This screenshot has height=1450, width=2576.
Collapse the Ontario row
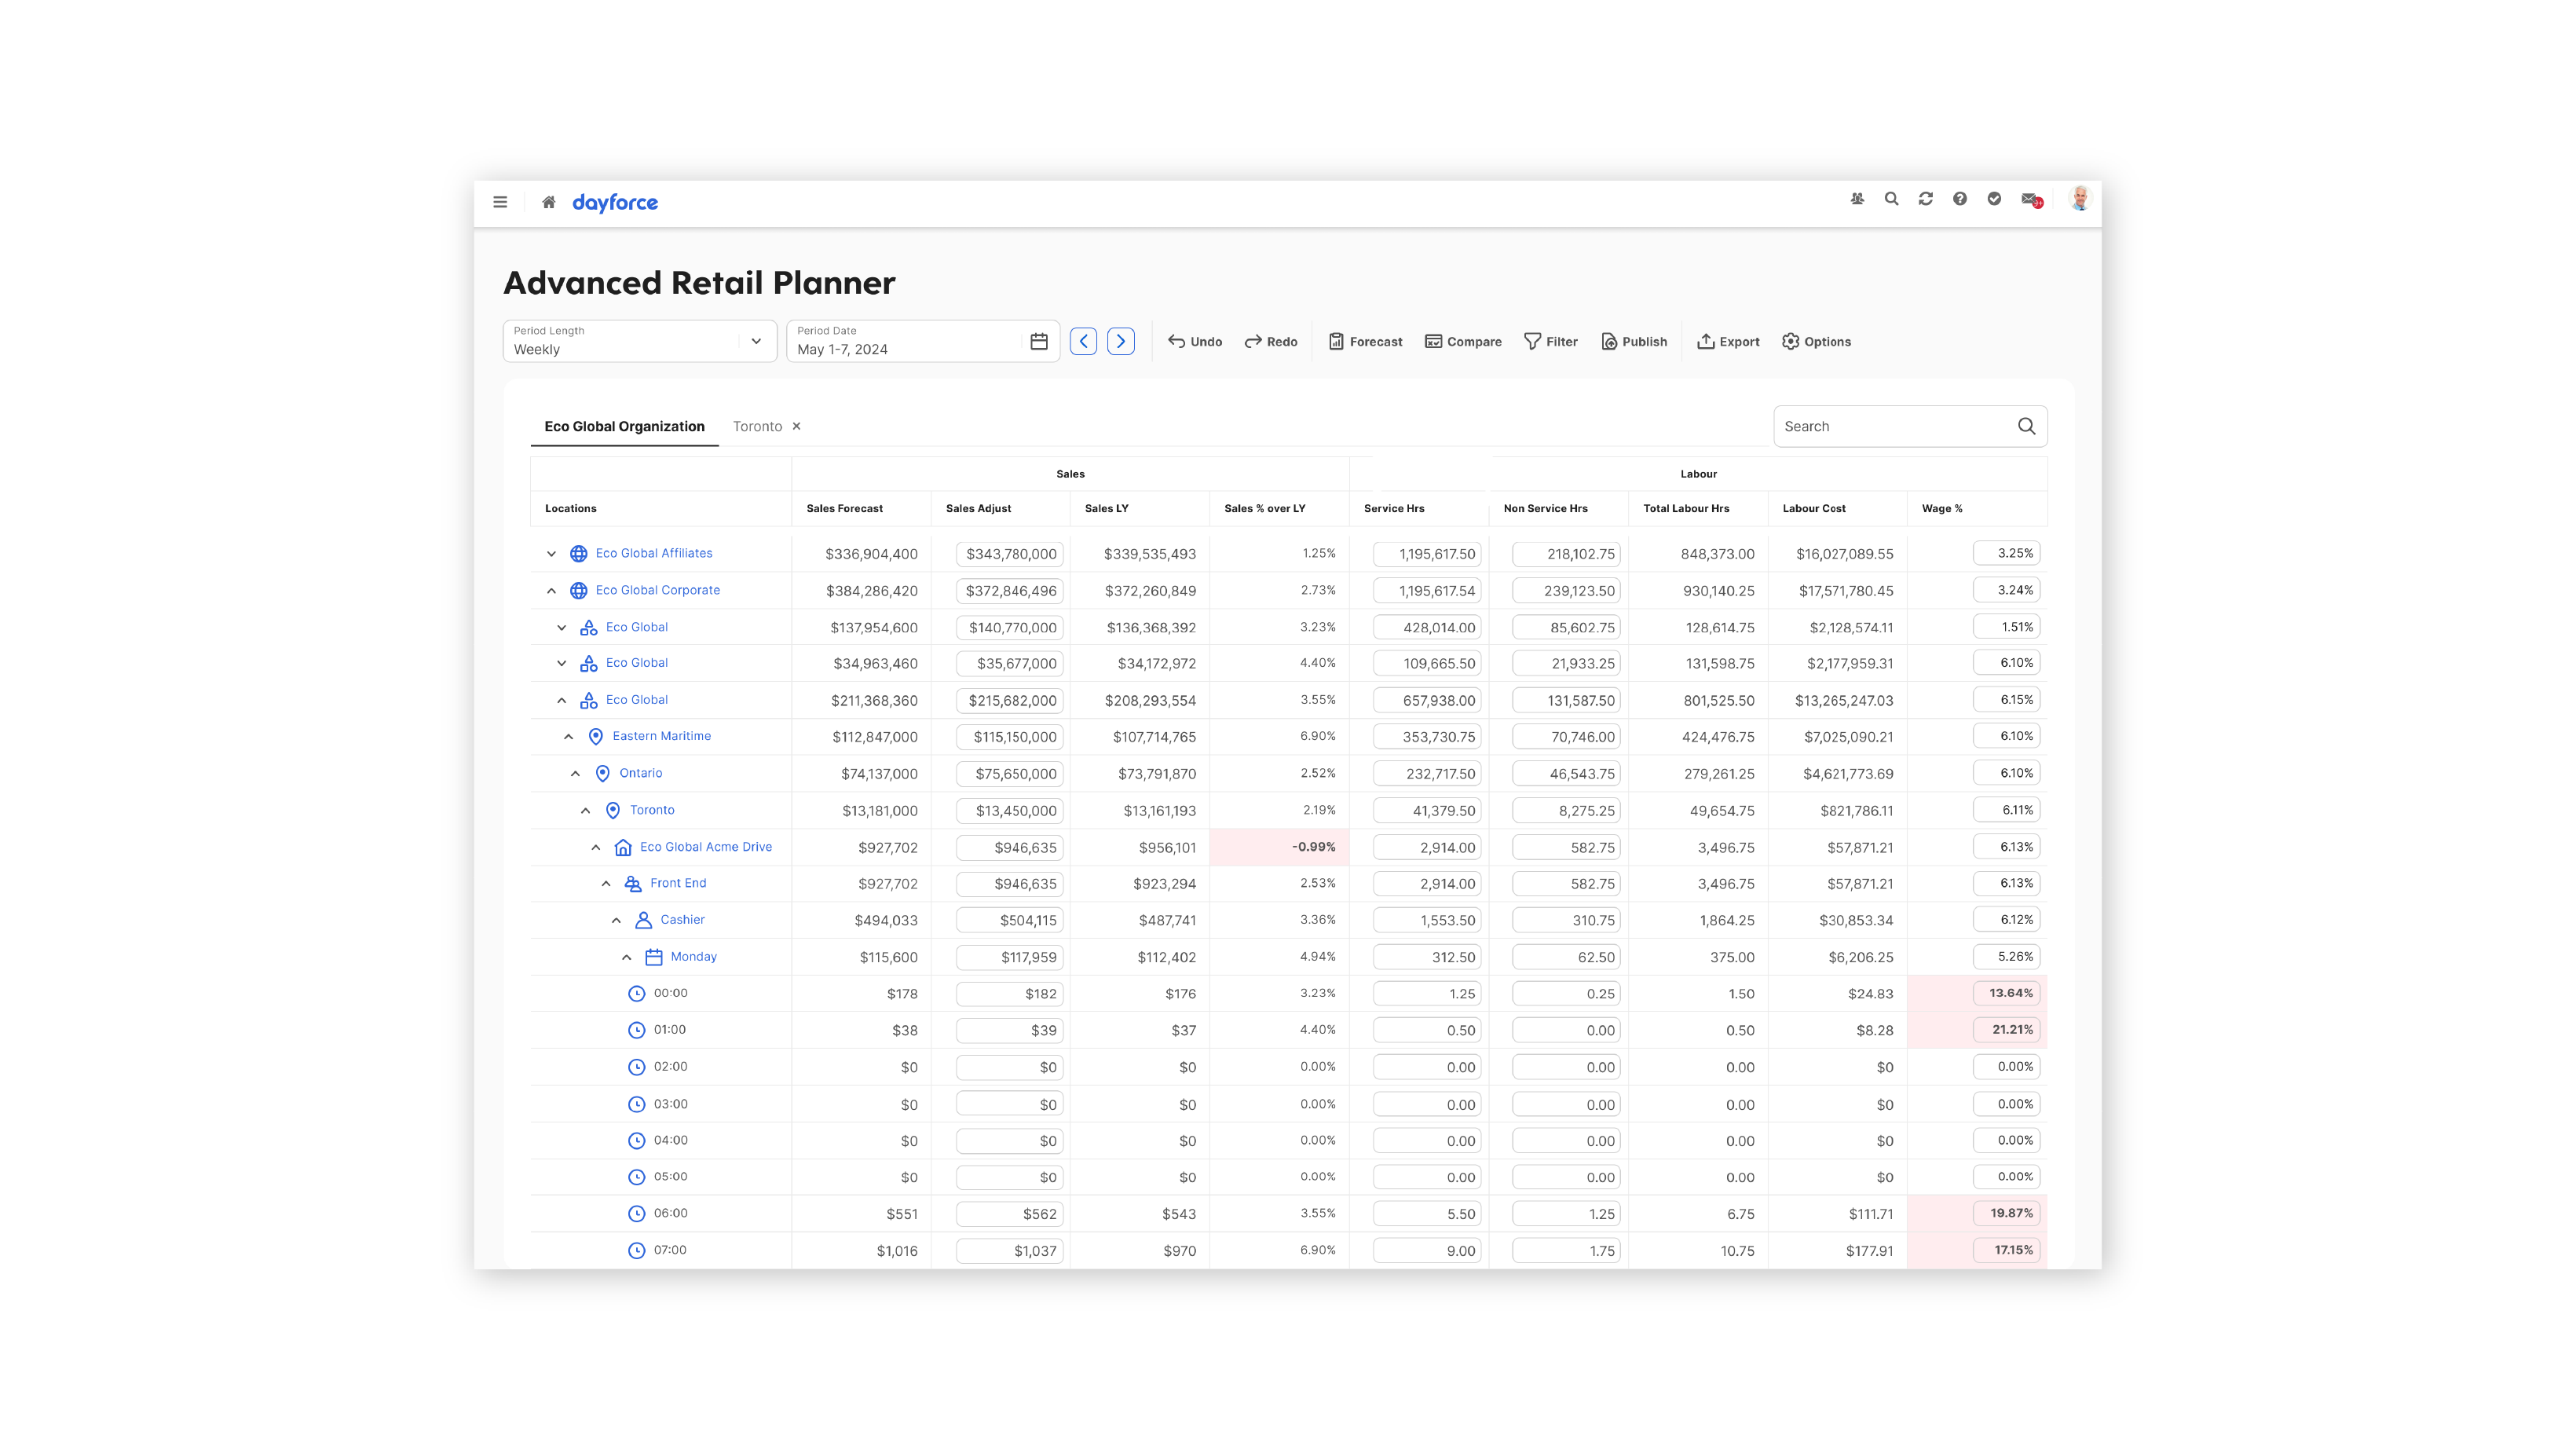pyautogui.click(x=575, y=773)
